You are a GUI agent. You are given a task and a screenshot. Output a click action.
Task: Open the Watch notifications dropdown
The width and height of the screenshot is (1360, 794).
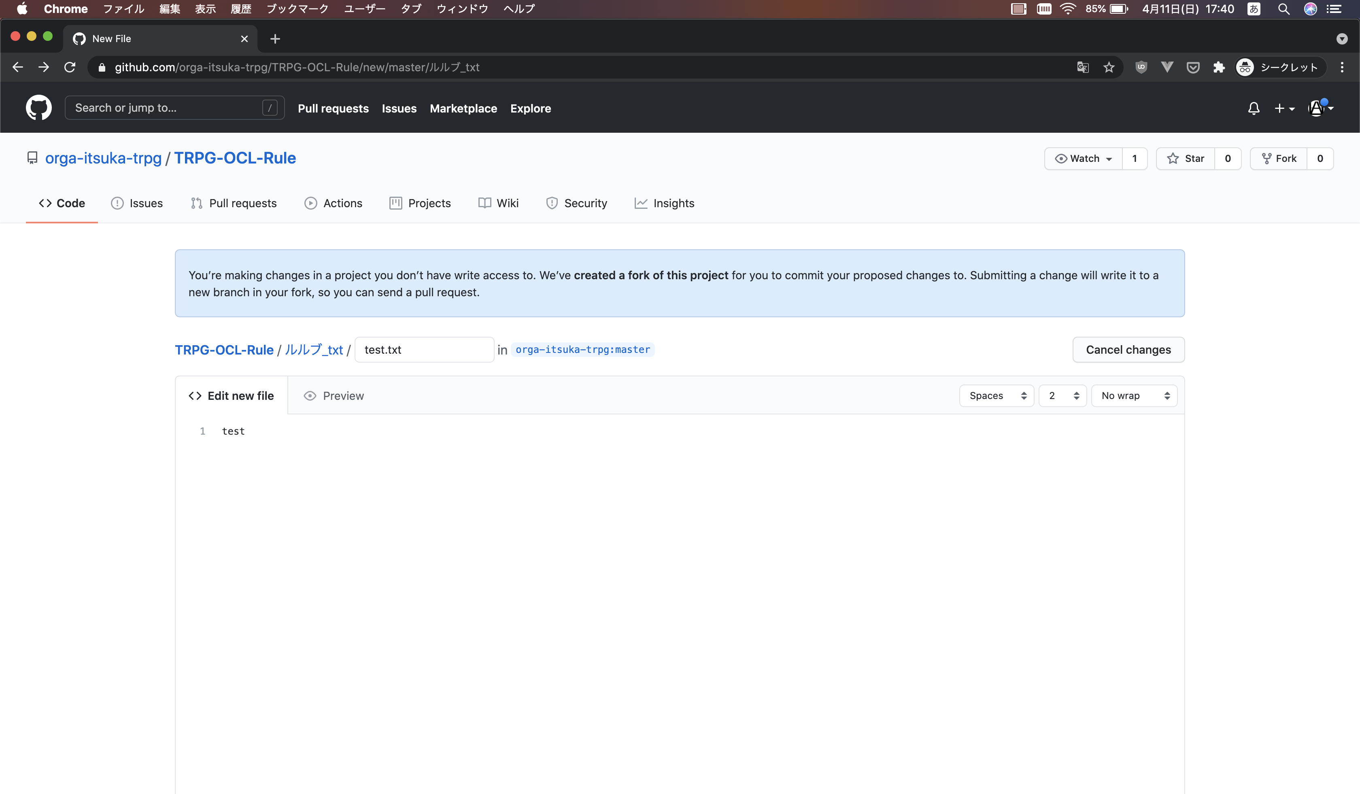(x=1083, y=159)
